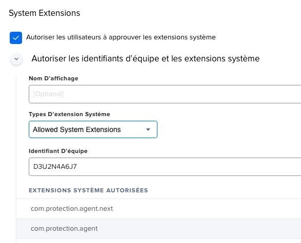Focus the Identifiant D'équipe field
Screen dimensions: 301x243
(165, 167)
